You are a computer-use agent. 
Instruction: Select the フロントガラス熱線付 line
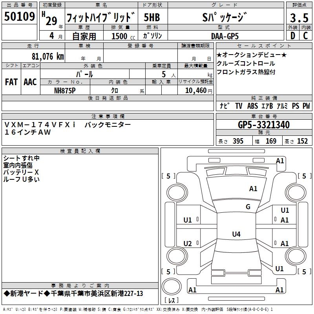click(x=246, y=72)
